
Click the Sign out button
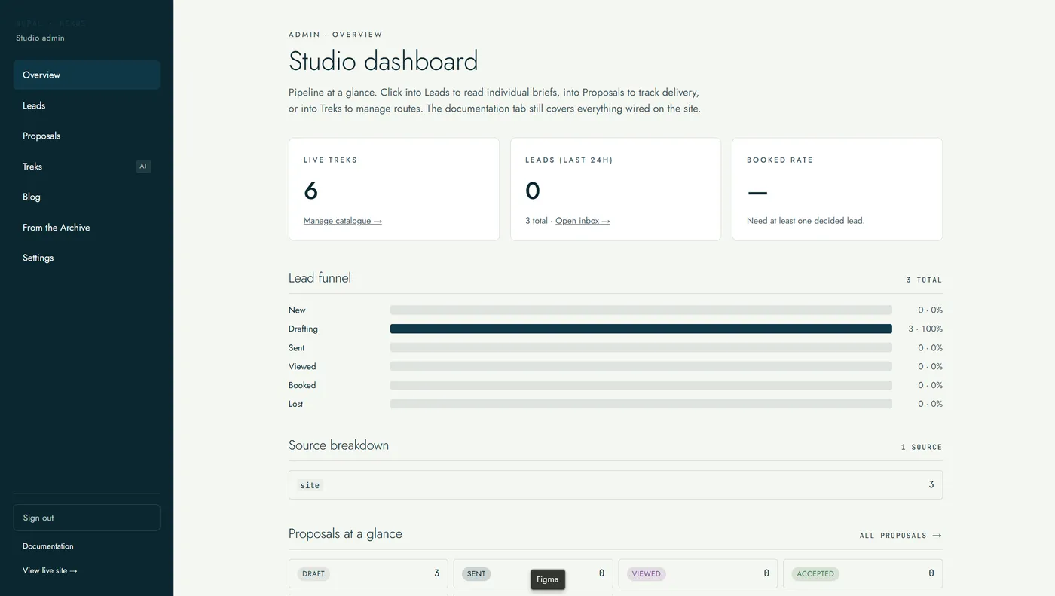click(x=87, y=518)
